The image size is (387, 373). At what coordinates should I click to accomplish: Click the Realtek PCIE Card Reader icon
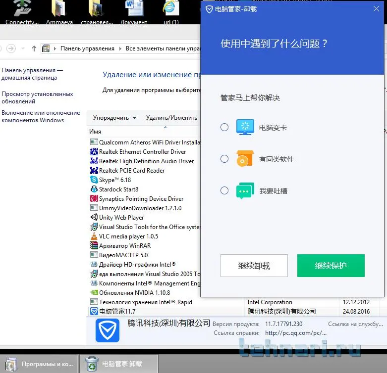(x=94, y=170)
